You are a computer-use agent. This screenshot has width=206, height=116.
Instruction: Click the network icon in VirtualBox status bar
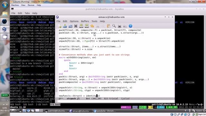coord(182,114)
